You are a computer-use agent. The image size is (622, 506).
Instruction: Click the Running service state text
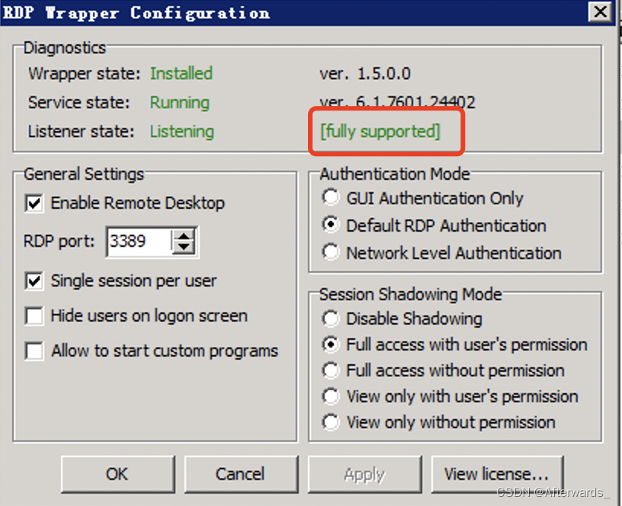[179, 103]
